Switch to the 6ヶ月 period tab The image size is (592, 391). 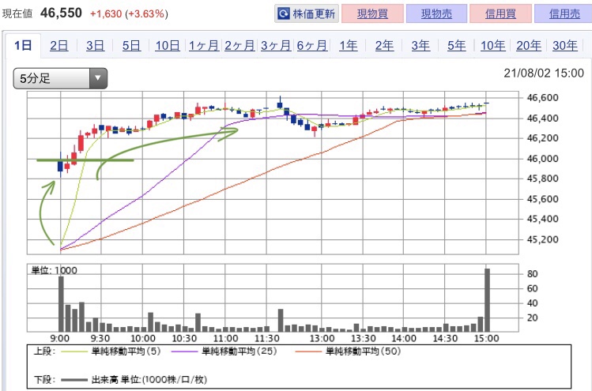pos(312,46)
